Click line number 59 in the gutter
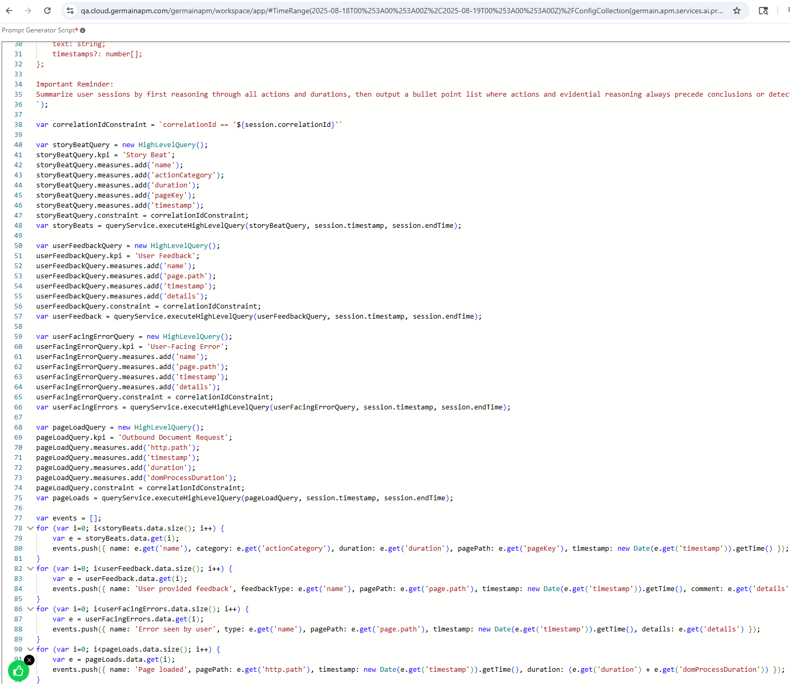790x684 pixels. tap(18, 337)
